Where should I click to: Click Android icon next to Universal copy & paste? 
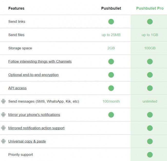[3, 141]
